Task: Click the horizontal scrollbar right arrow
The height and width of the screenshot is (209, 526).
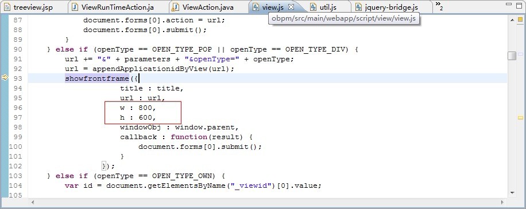Action: point(502,202)
